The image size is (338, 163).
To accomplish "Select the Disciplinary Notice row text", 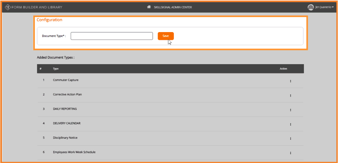I will point(65,137).
